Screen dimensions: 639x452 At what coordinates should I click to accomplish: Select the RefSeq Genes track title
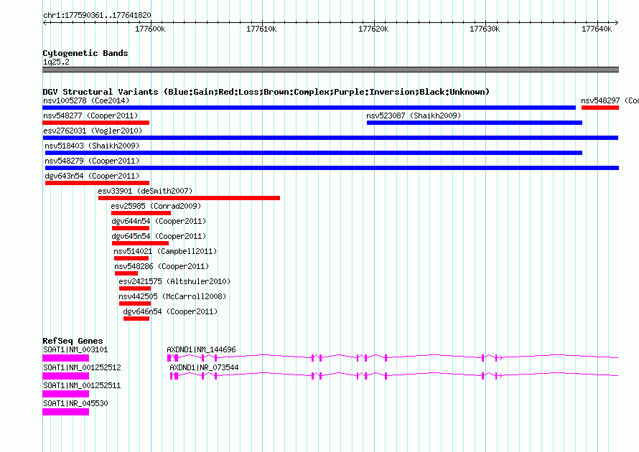[x=73, y=341]
